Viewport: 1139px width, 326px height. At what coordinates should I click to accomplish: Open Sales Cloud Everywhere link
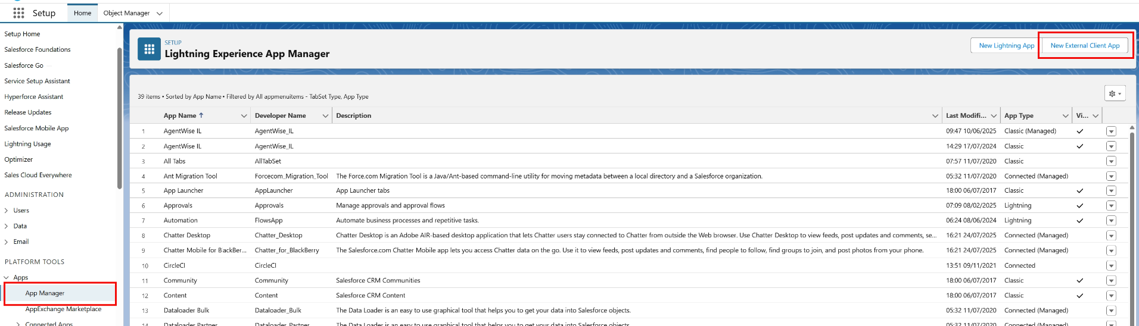(x=38, y=175)
